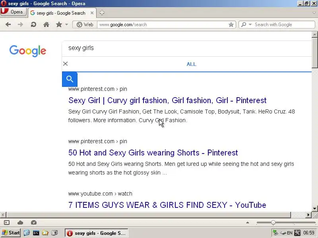Open a new tab with plus icon

tap(102, 13)
